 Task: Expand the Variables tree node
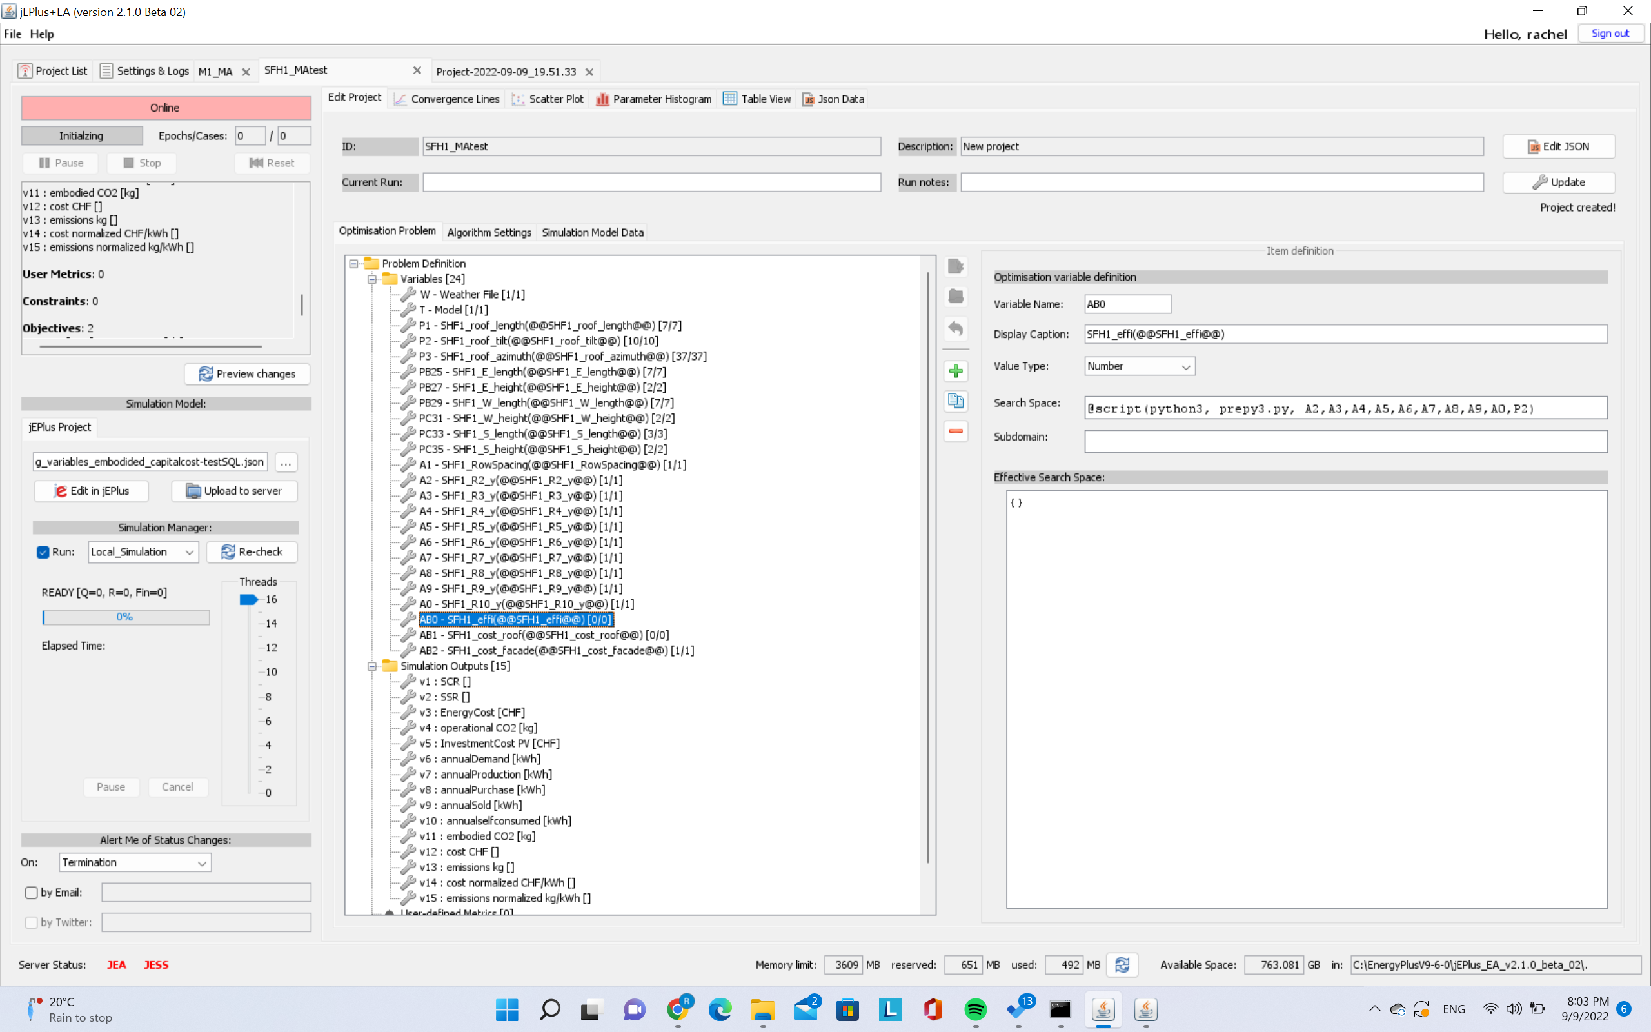(372, 278)
